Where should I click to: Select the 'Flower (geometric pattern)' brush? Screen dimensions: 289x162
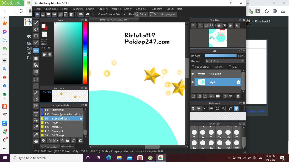click(x=62, y=114)
